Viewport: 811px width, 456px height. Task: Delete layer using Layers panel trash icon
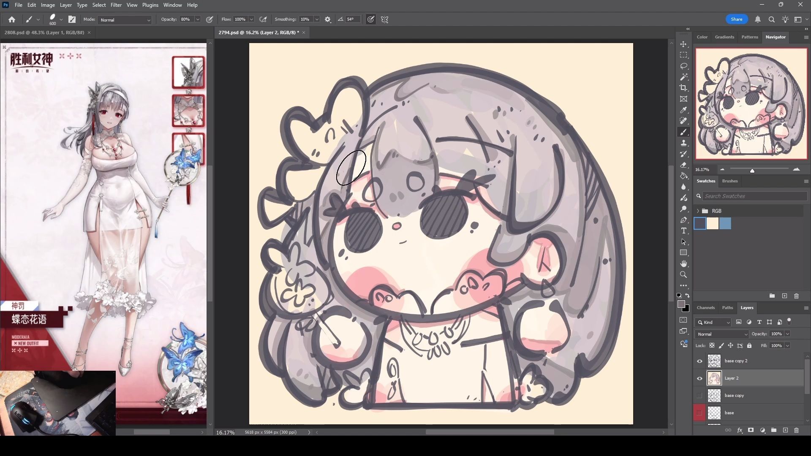click(x=796, y=430)
